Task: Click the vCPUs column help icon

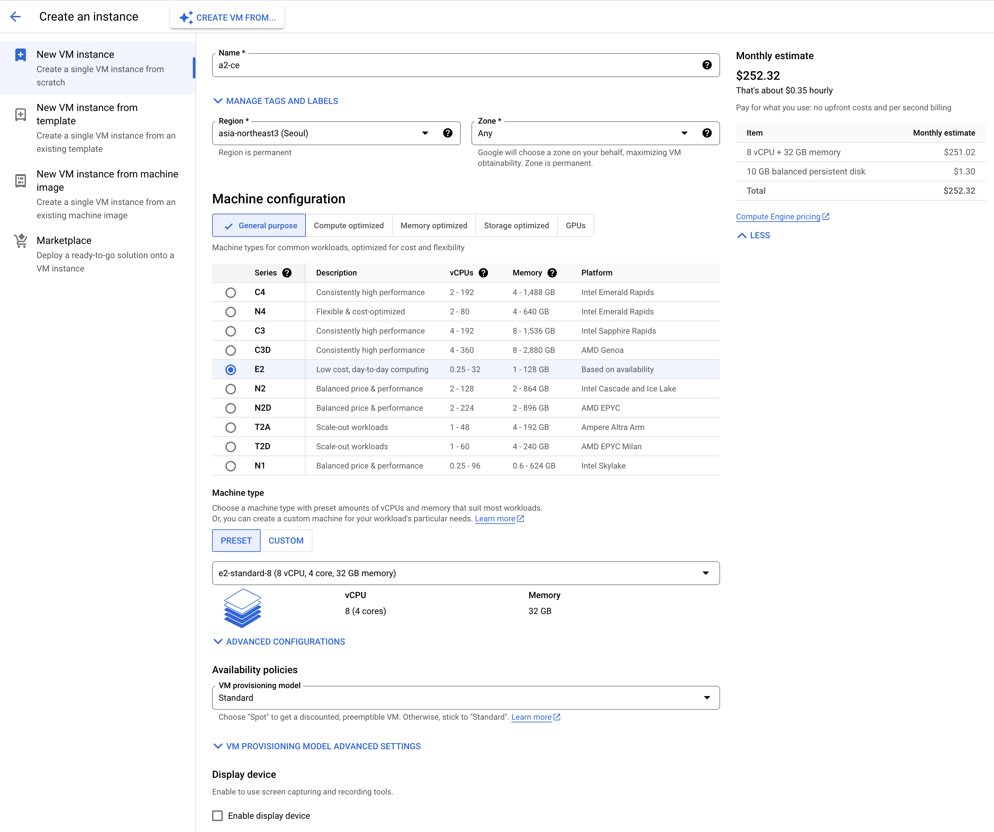Action: (483, 273)
